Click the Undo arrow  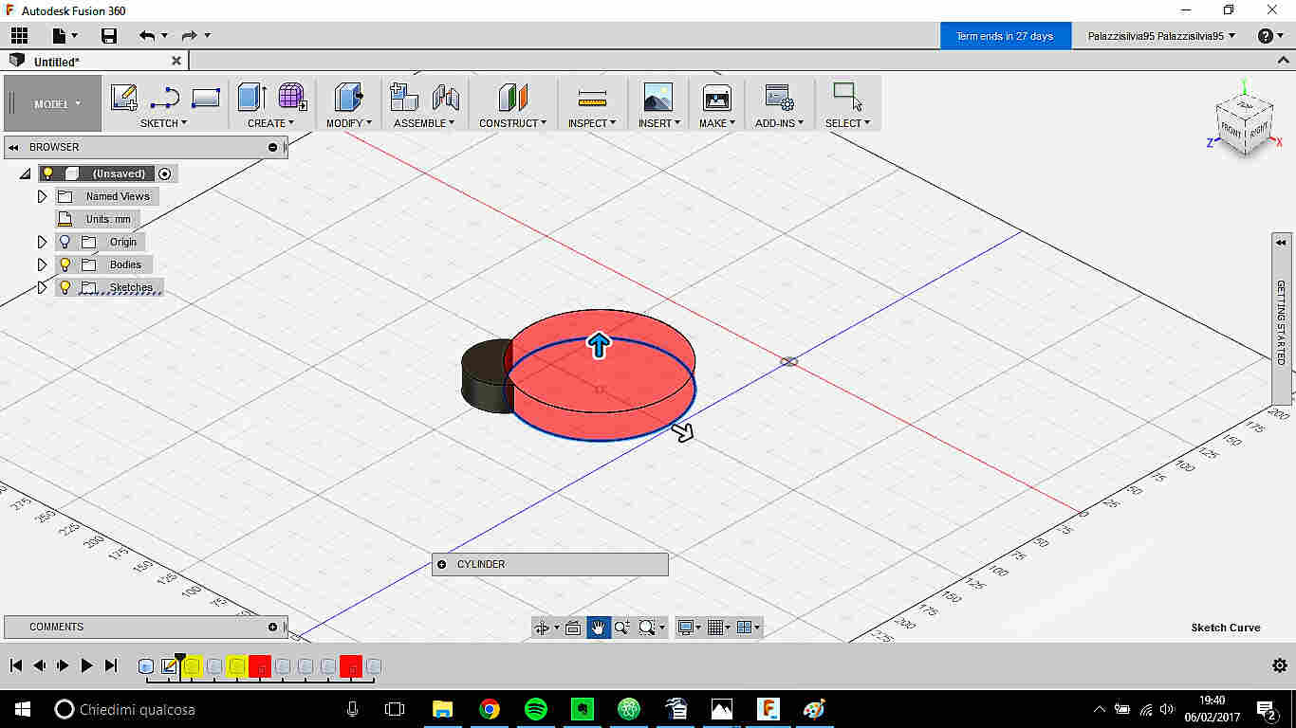point(146,36)
